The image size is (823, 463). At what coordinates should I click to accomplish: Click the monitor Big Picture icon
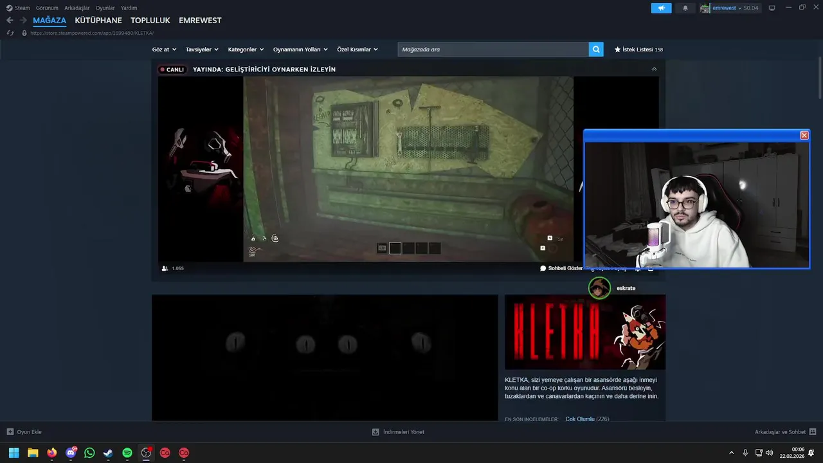772,8
